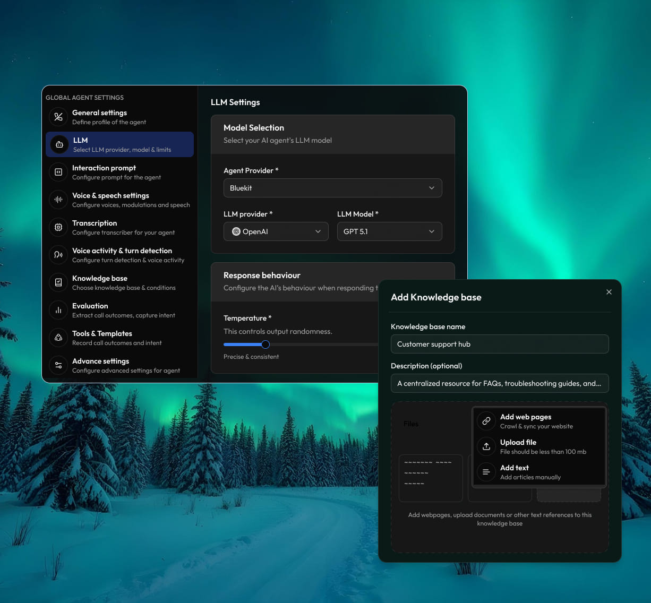Click the Evaluation bar chart icon
This screenshot has width=651, height=603.
click(x=58, y=310)
